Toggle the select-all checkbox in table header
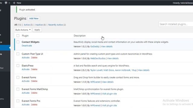The width and height of the screenshot is (193, 108). pyautogui.click(x=18, y=36)
